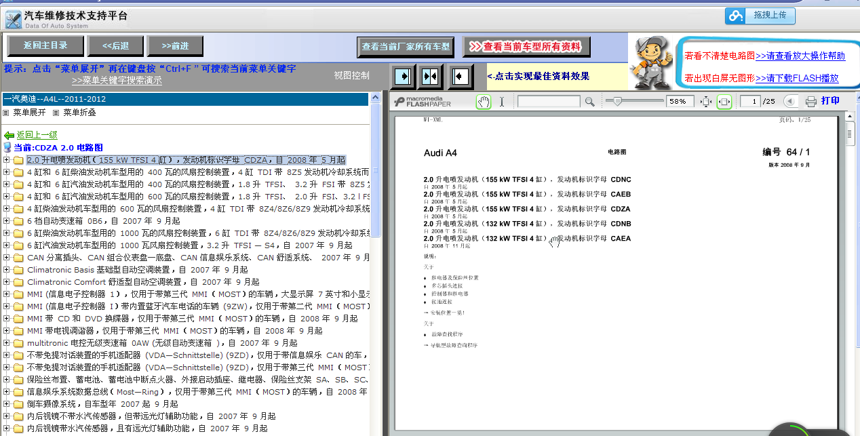
Task: Expand Climatronic Comfort 舒适型 node
Action: click(7, 282)
